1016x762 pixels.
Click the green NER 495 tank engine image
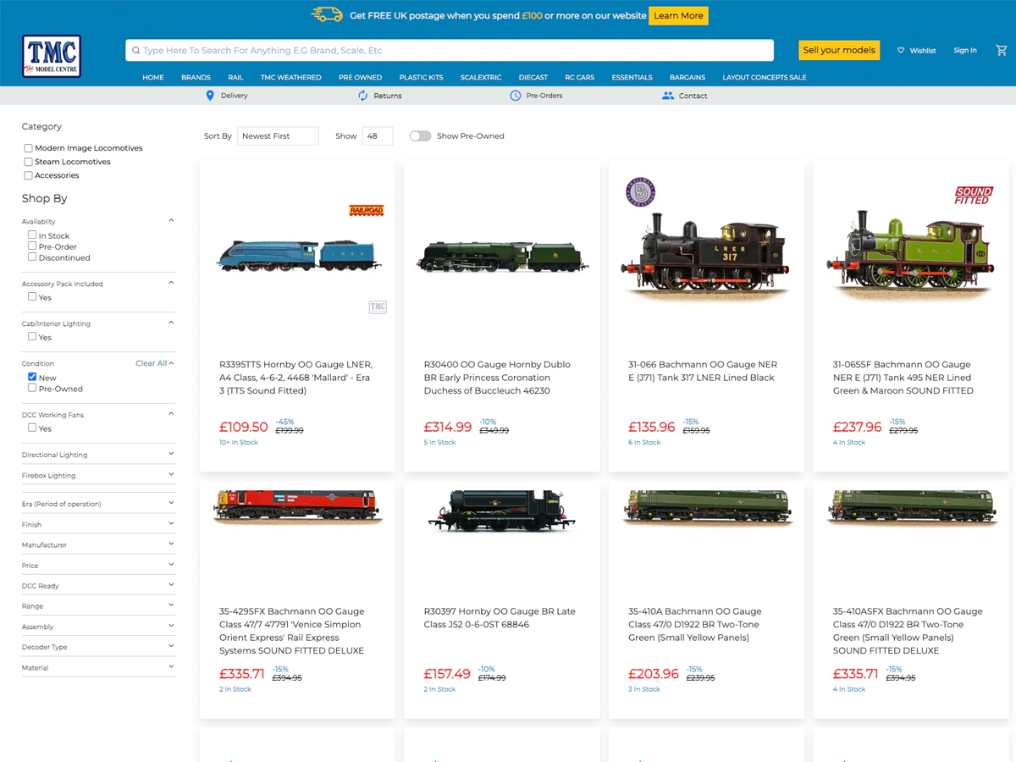coord(912,256)
